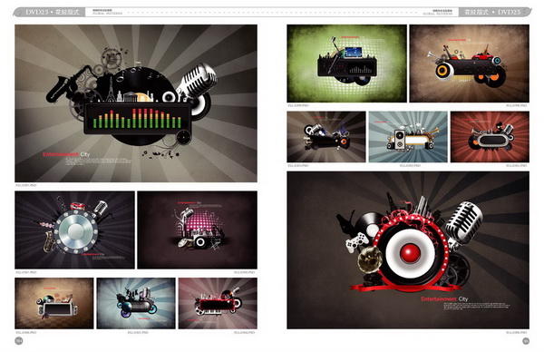Select the pink dotted microphone thumbnail
The image size is (544, 352).
click(x=197, y=230)
